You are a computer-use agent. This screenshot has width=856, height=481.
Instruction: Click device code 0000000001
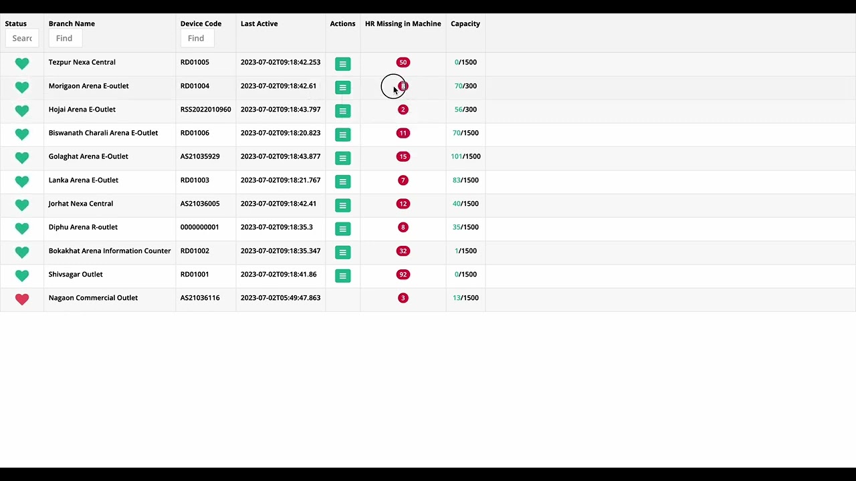199,227
